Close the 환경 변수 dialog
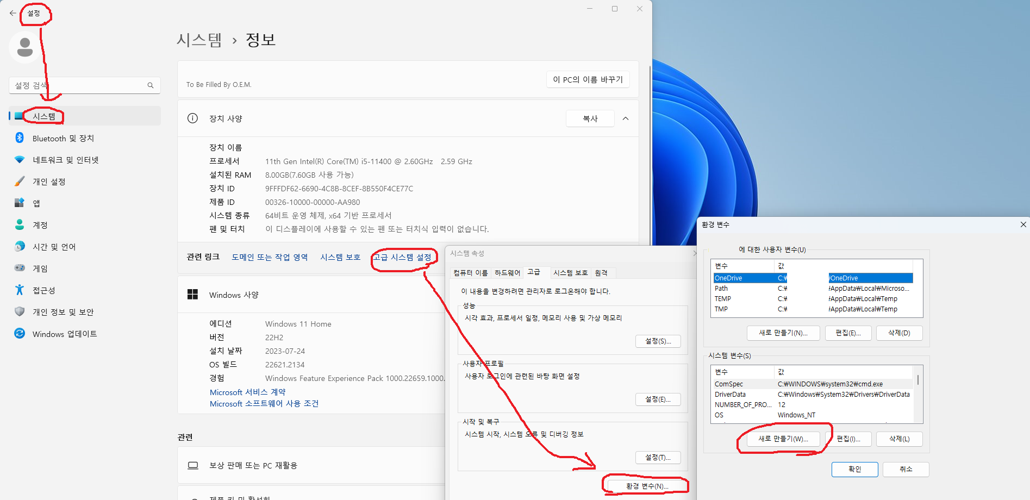1030x500 pixels. click(x=1023, y=224)
